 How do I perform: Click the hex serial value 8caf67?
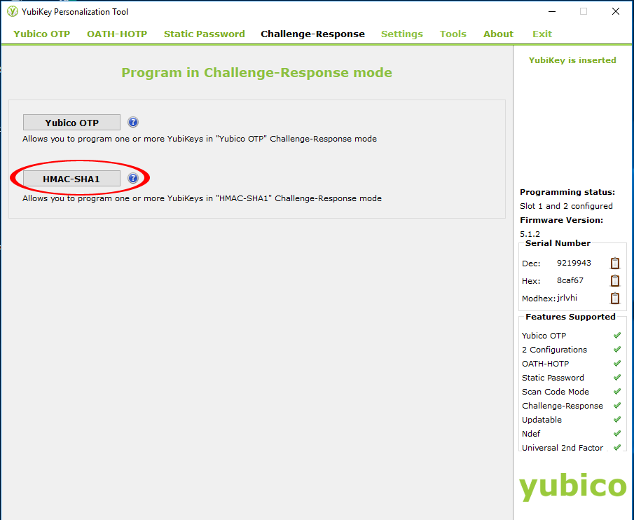click(570, 280)
